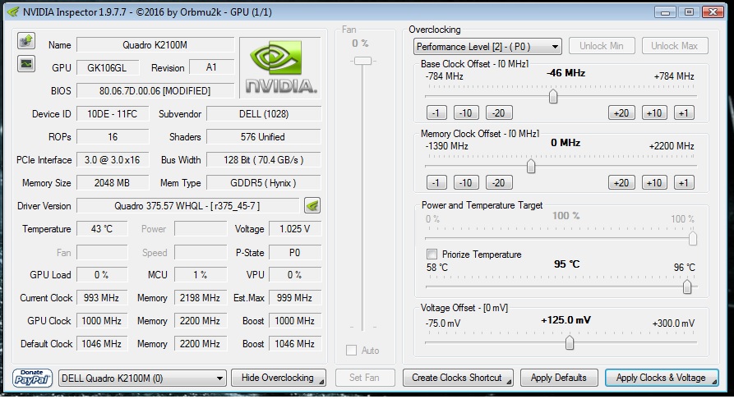734x399 pixels.
Task: Click the Current Clock value 993 MHz
Action: click(x=102, y=297)
